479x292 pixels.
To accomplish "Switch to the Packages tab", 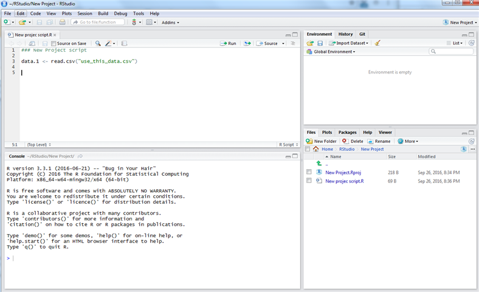I will (347, 133).
